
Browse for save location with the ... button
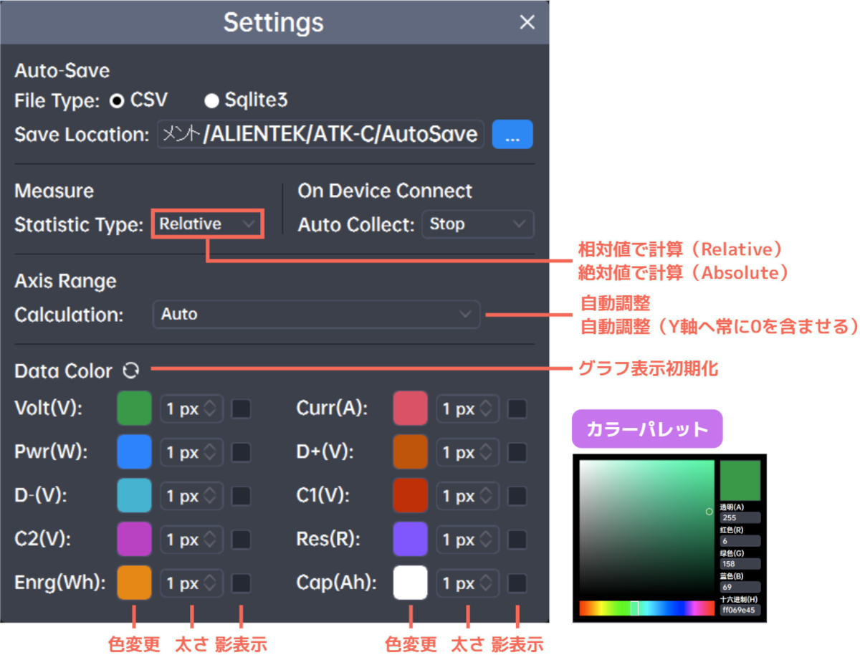[x=512, y=134]
